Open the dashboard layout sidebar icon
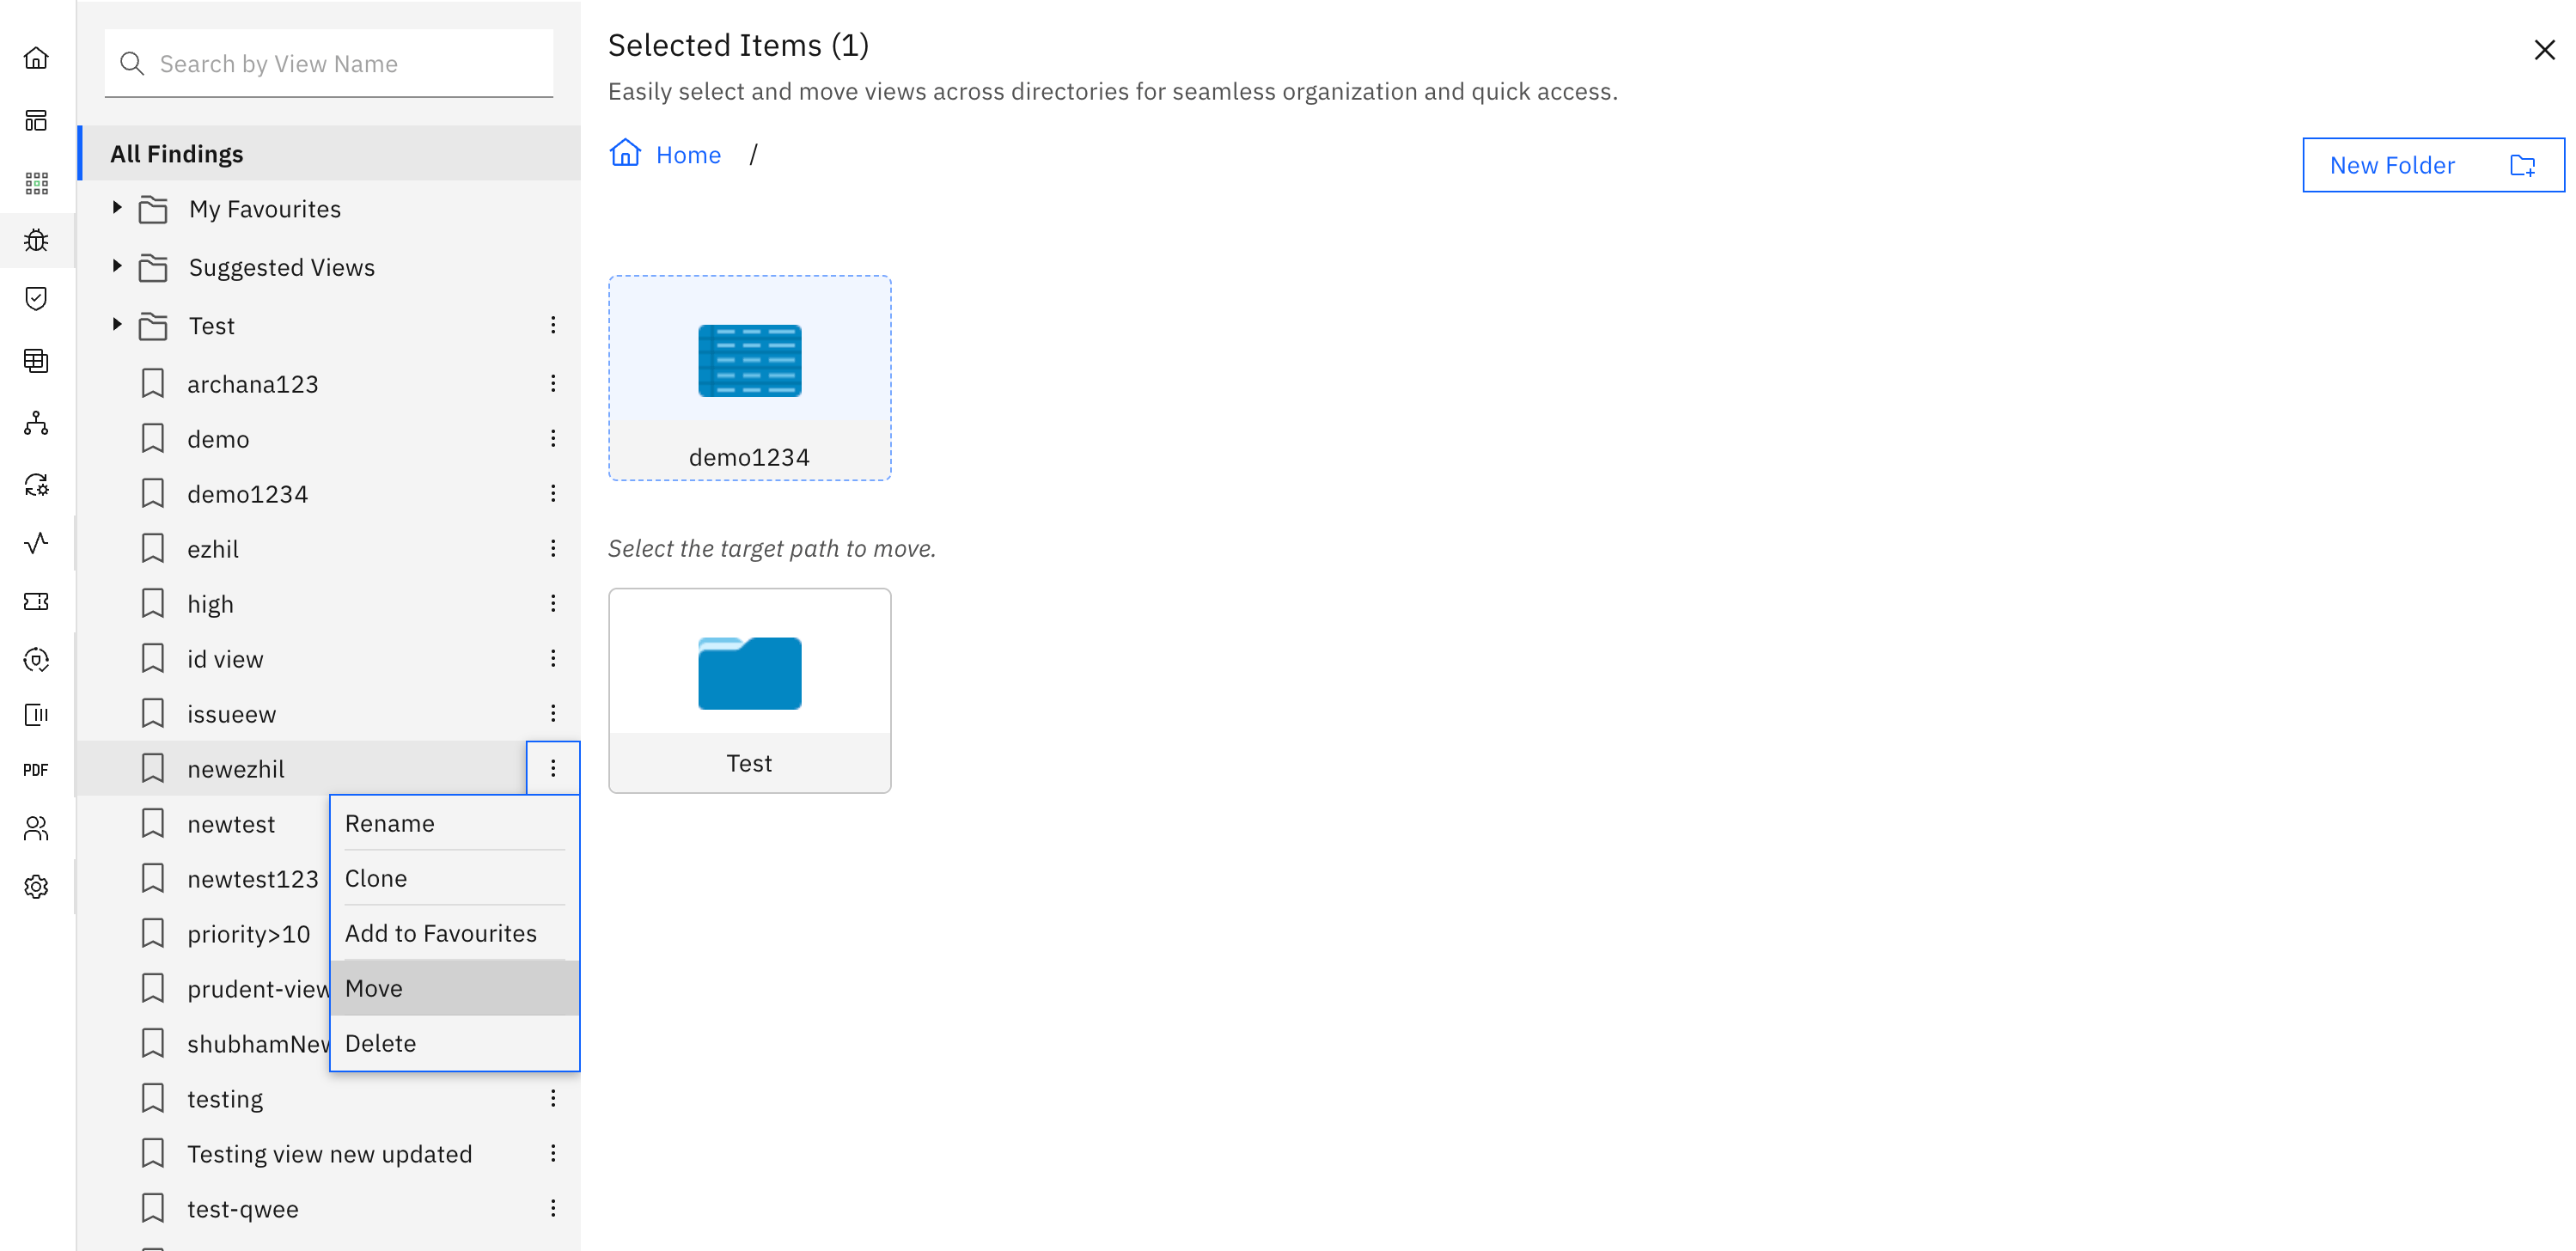This screenshot has height=1251, width=2576. (36, 121)
